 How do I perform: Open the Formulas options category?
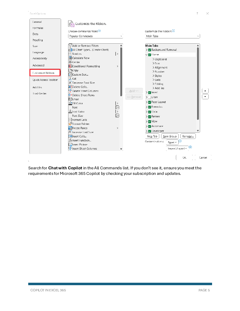[x=38, y=28]
